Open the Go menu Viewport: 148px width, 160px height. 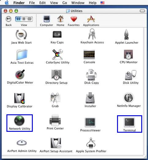[x=65, y=3]
